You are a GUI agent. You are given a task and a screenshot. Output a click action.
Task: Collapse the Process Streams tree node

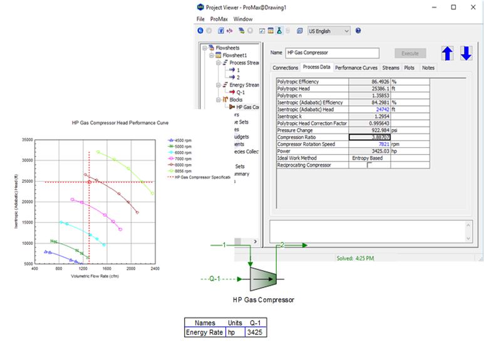[x=219, y=63]
